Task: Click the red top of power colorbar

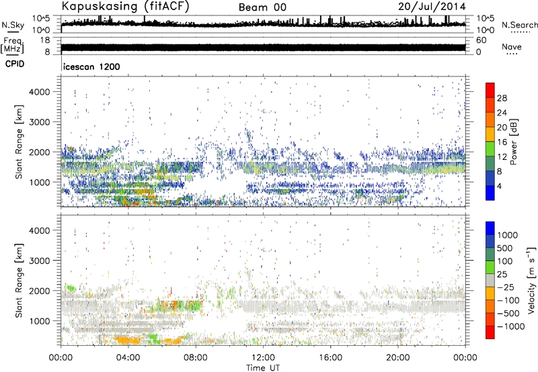Action: (490, 90)
